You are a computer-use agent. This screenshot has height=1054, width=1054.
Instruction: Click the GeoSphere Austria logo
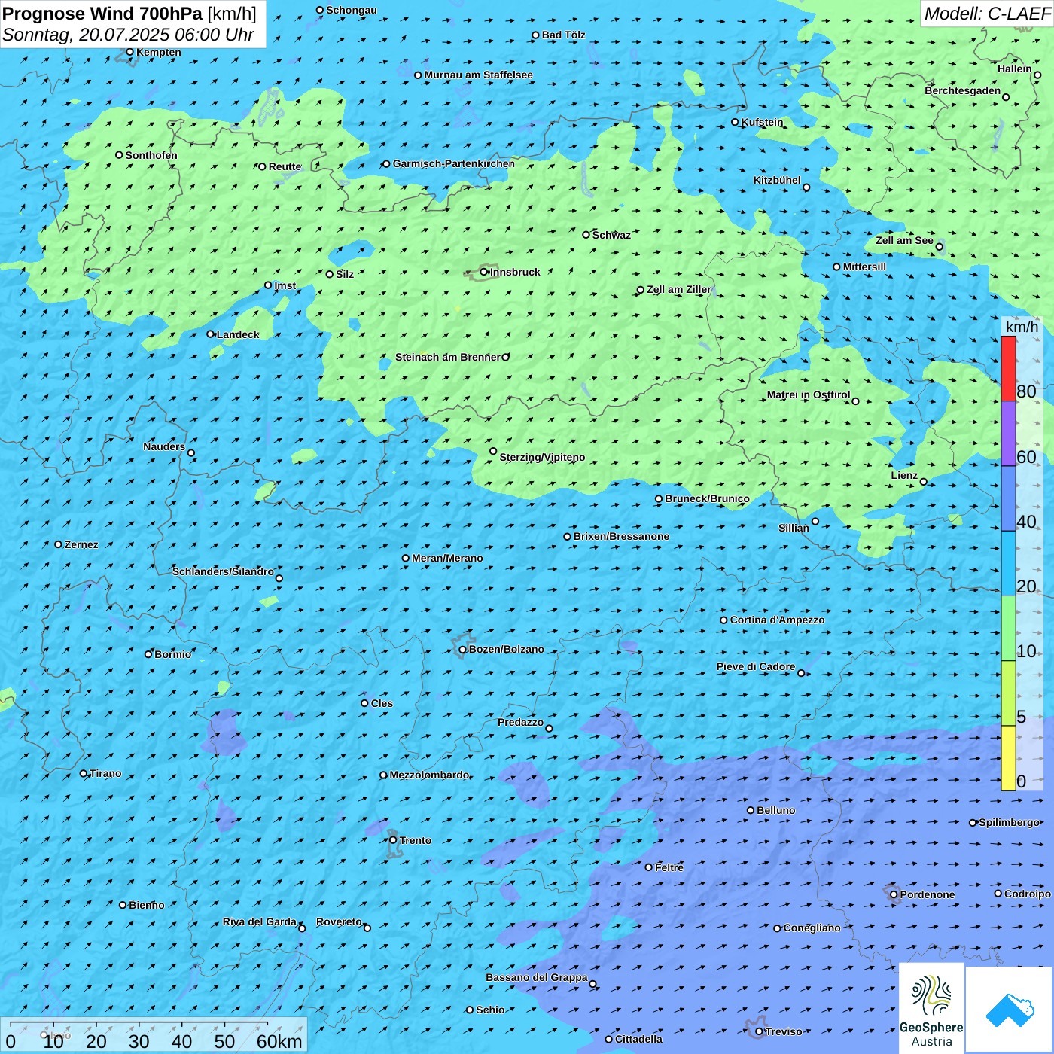coord(931,1008)
